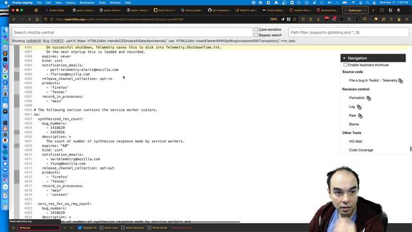The image size is (412, 232).
Task: Click the site lock icon
Action: tap(51, 19)
